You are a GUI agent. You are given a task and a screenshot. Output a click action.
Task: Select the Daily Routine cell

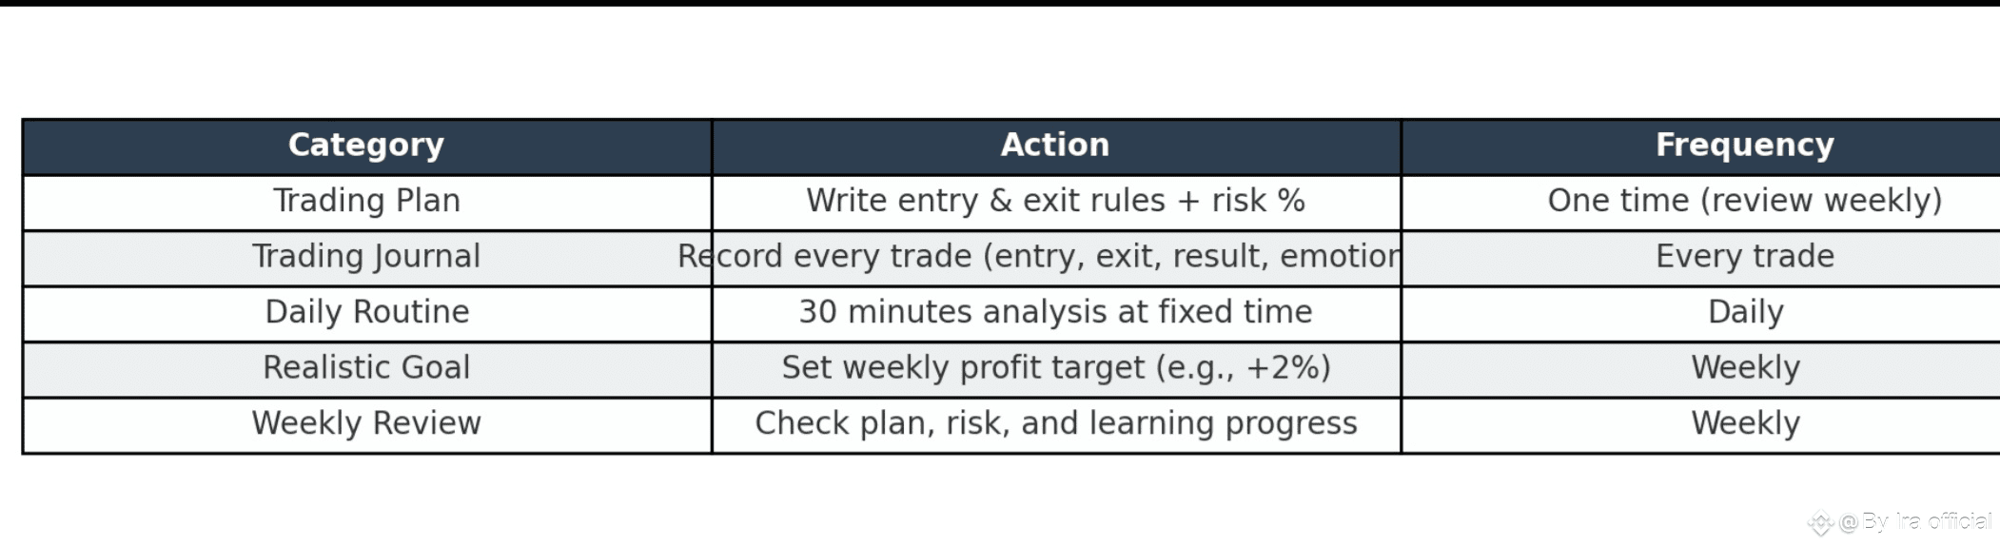(367, 314)
